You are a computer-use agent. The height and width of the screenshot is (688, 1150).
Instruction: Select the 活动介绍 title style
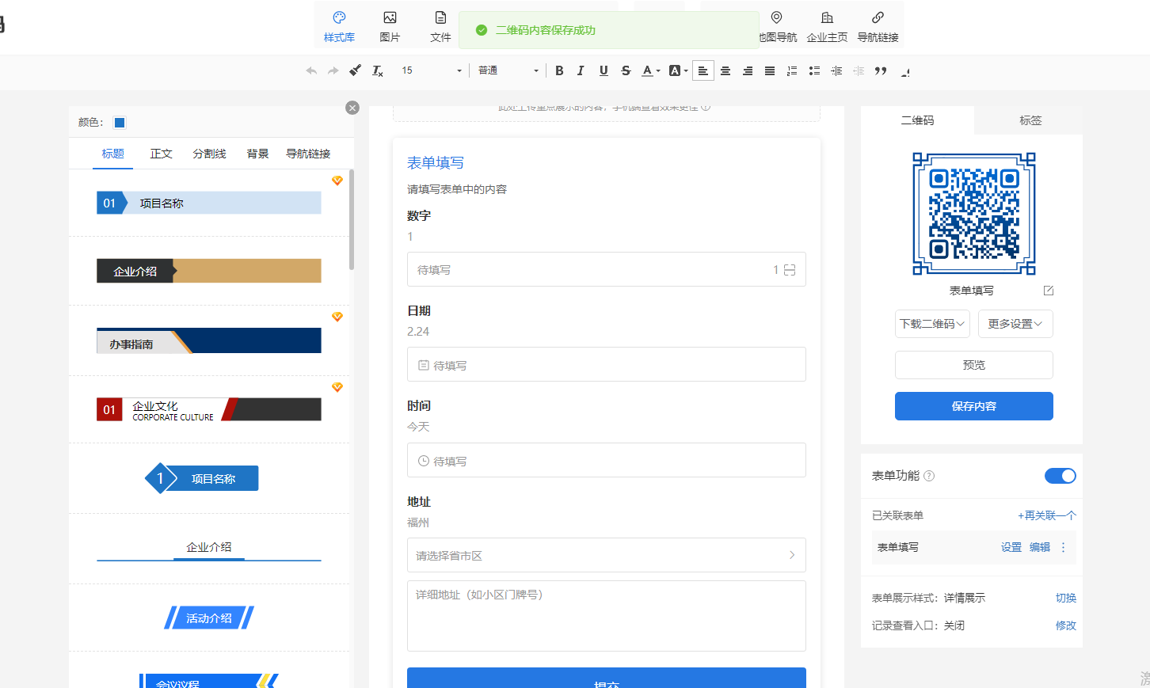(209, 618)
